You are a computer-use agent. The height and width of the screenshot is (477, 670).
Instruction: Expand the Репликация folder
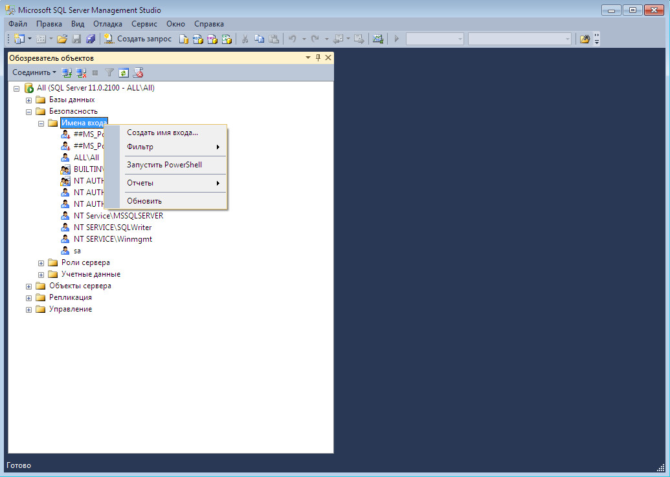28,298
